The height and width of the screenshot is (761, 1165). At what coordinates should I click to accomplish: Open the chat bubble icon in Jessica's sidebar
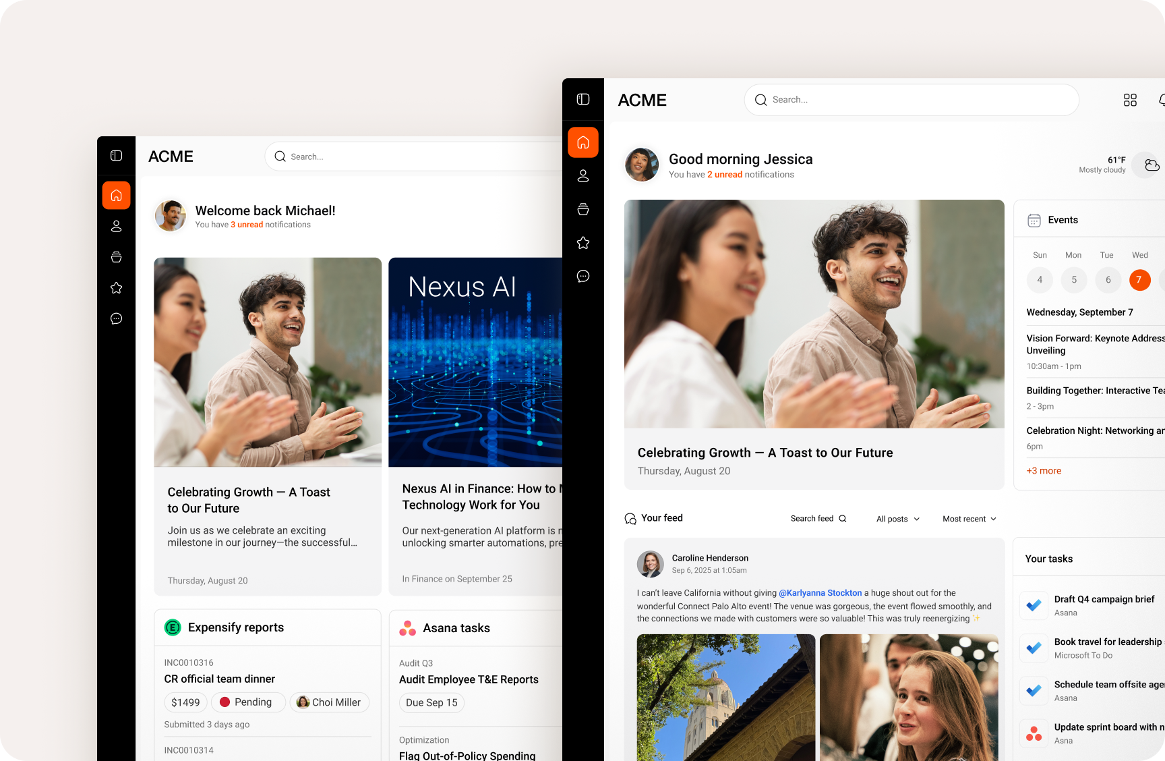coord(583,276)
